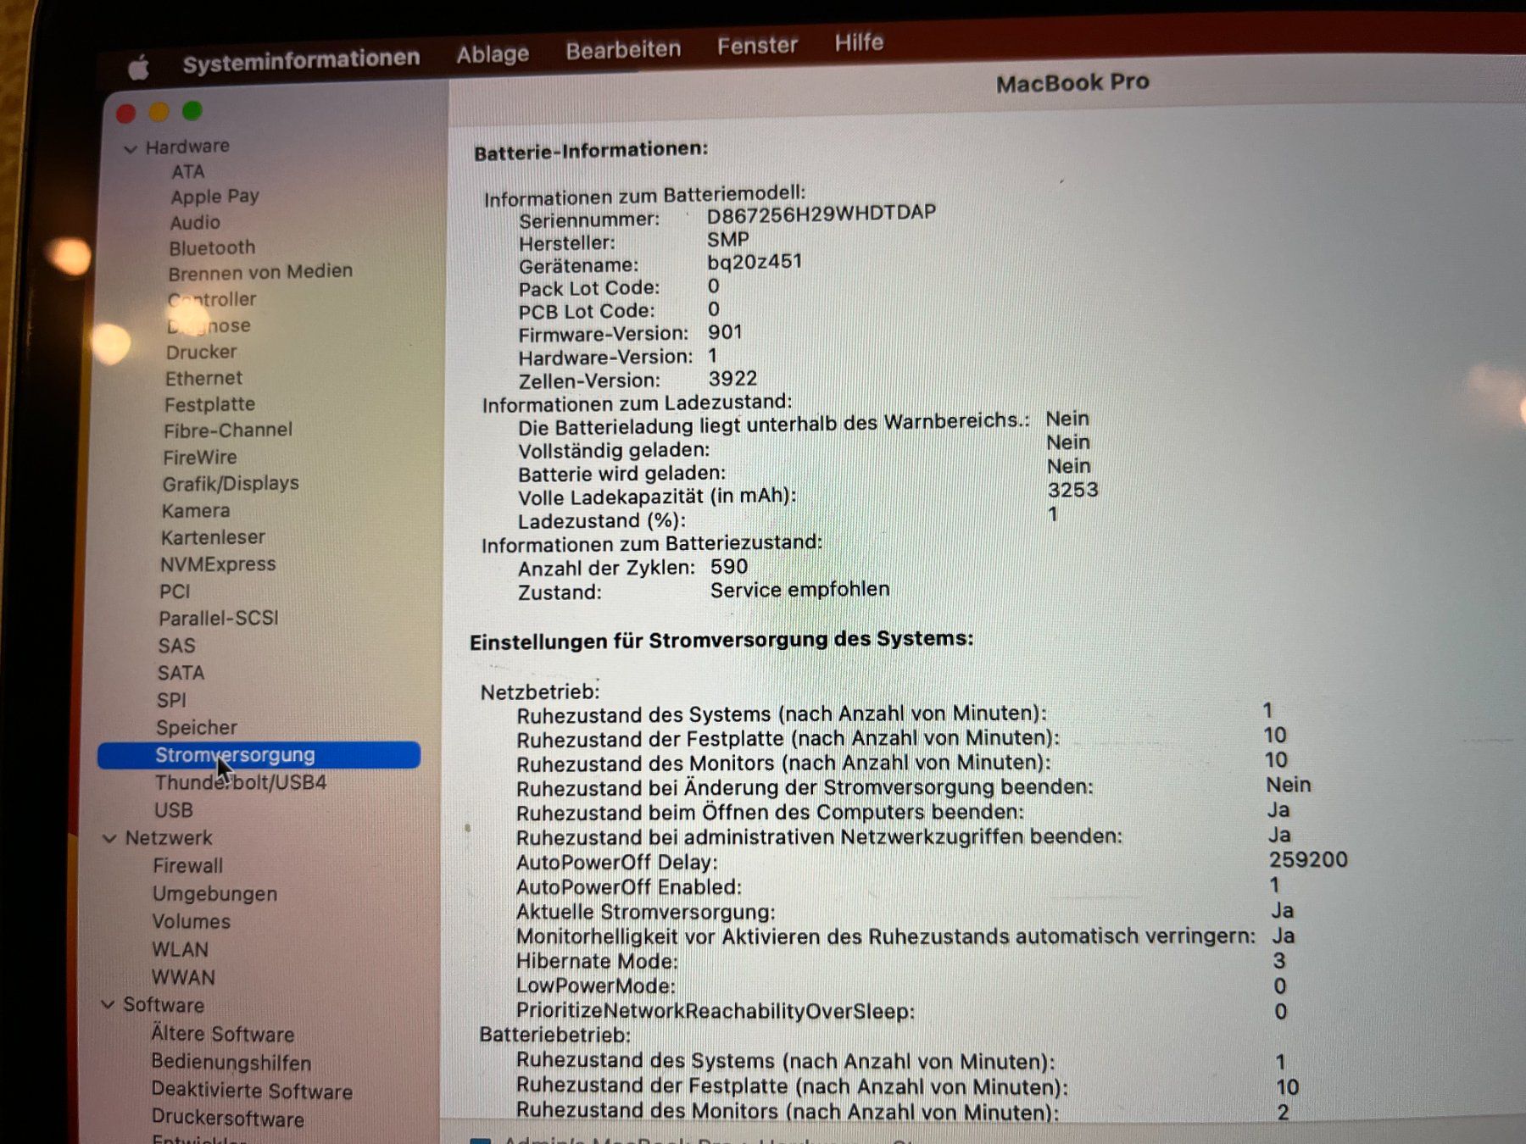
Task: Collapse the Software section chevron
Action: (108, 1004)
